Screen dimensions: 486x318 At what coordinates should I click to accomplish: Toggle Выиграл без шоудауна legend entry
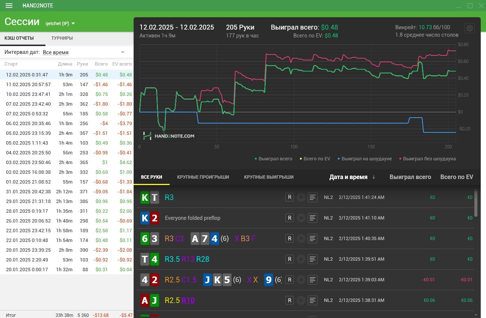click(x=427, y=158)
